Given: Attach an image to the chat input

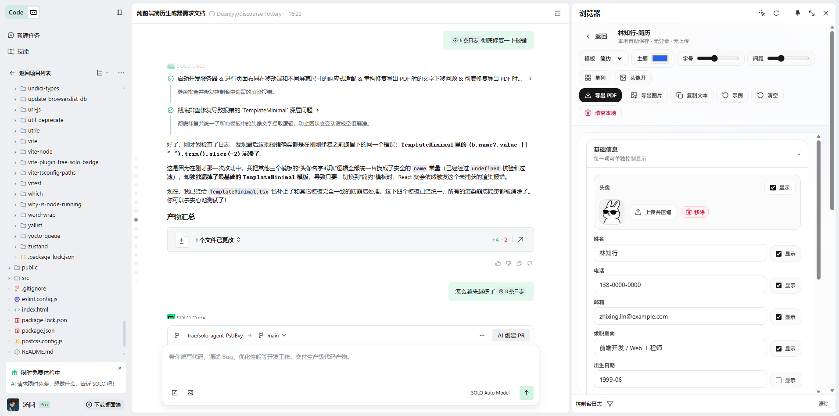Looking at the screenshot, I should click(190, 393).
